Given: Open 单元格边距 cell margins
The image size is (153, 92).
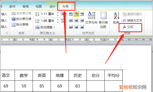Looking at the screenshot, I should [103, 20].
